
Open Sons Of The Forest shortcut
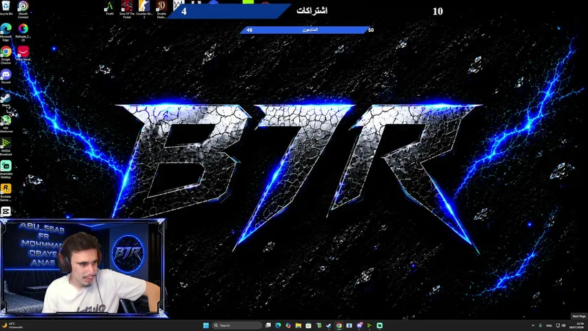click(x=127, y=9)
